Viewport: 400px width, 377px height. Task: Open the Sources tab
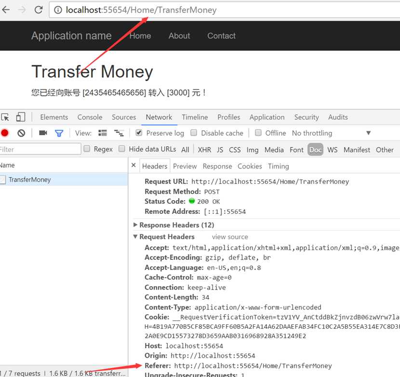[x=124, y=117]
